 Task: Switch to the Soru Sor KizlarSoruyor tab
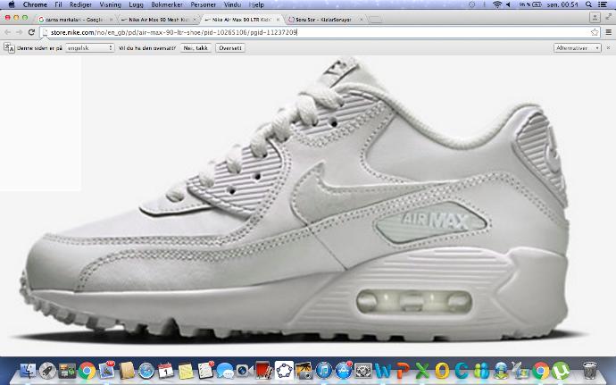point(324,20)
